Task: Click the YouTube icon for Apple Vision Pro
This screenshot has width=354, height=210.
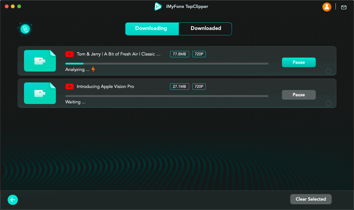Action: [x=70, y=87]
